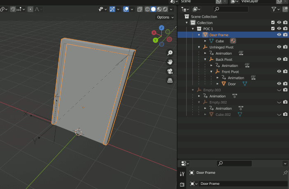Open gizmo options dropdown arrow
Viewport: 289px width, 189px height.
[118, 9]
